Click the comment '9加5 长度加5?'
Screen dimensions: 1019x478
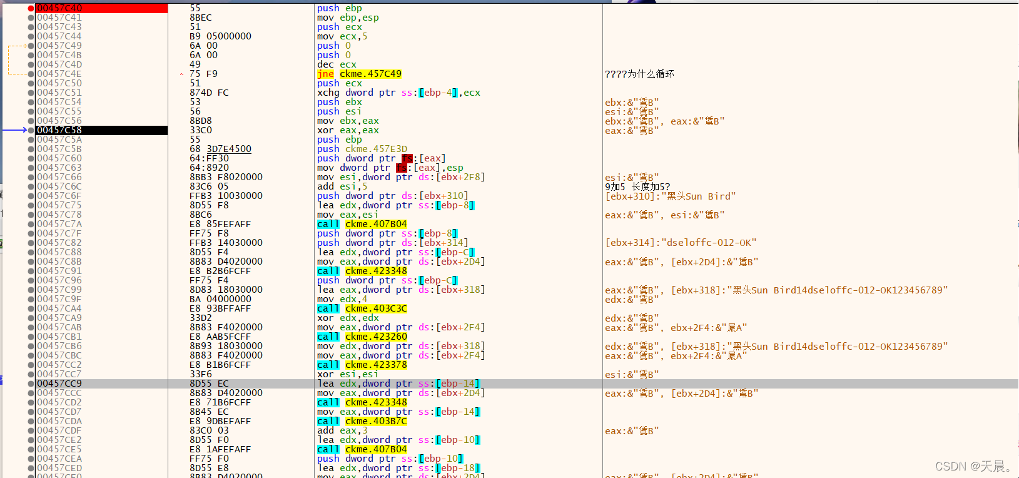click(x=637, y=186)
